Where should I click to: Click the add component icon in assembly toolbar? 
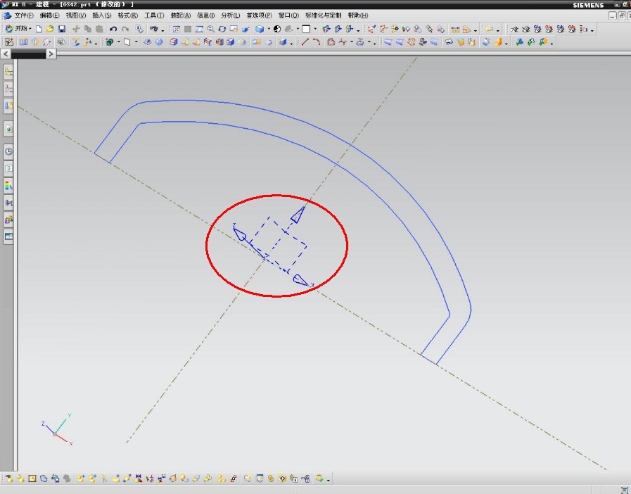[x=80, y=479]
